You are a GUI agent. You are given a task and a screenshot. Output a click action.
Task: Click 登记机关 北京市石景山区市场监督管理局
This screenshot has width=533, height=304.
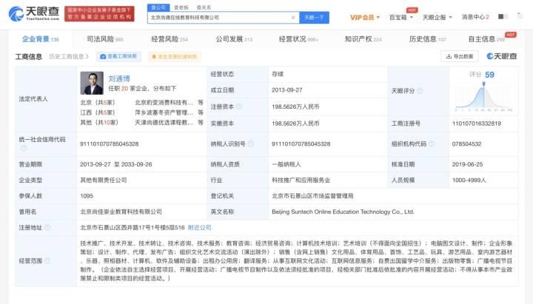point(312,196)
